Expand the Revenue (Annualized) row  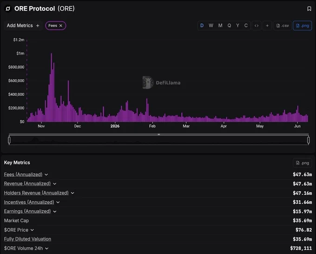pos(55,184)
